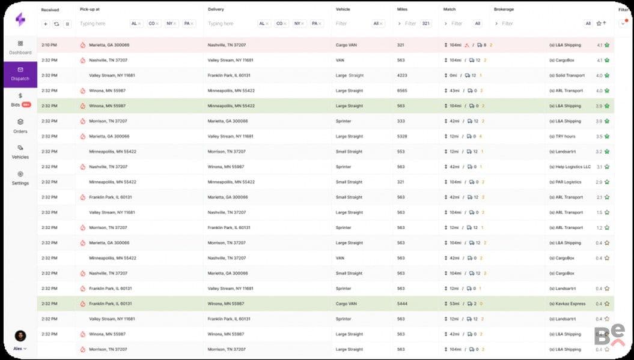
Task: Click the 4223 miles value
Action: pyautogui.click(x=402, y=76)
